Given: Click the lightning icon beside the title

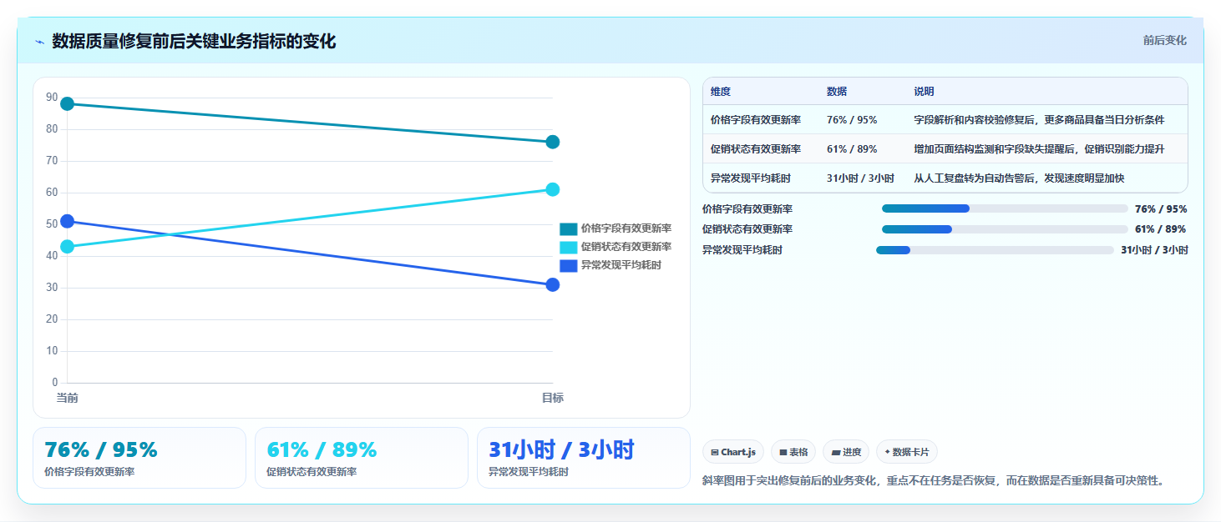Looking at the screenshot, I should point(39,42).
